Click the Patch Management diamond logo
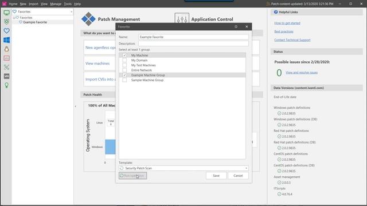Screen dimensions: 367x206 coord(88,19)
